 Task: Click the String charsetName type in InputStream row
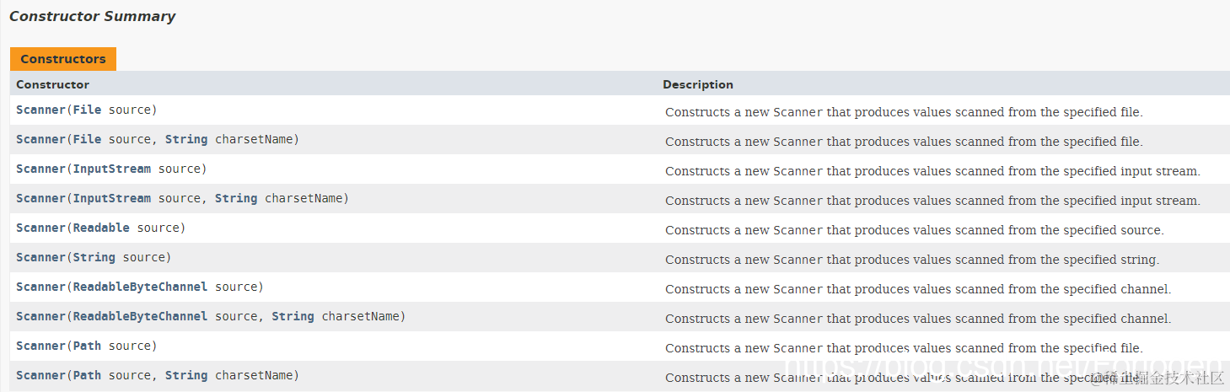[x=236, y=198]
